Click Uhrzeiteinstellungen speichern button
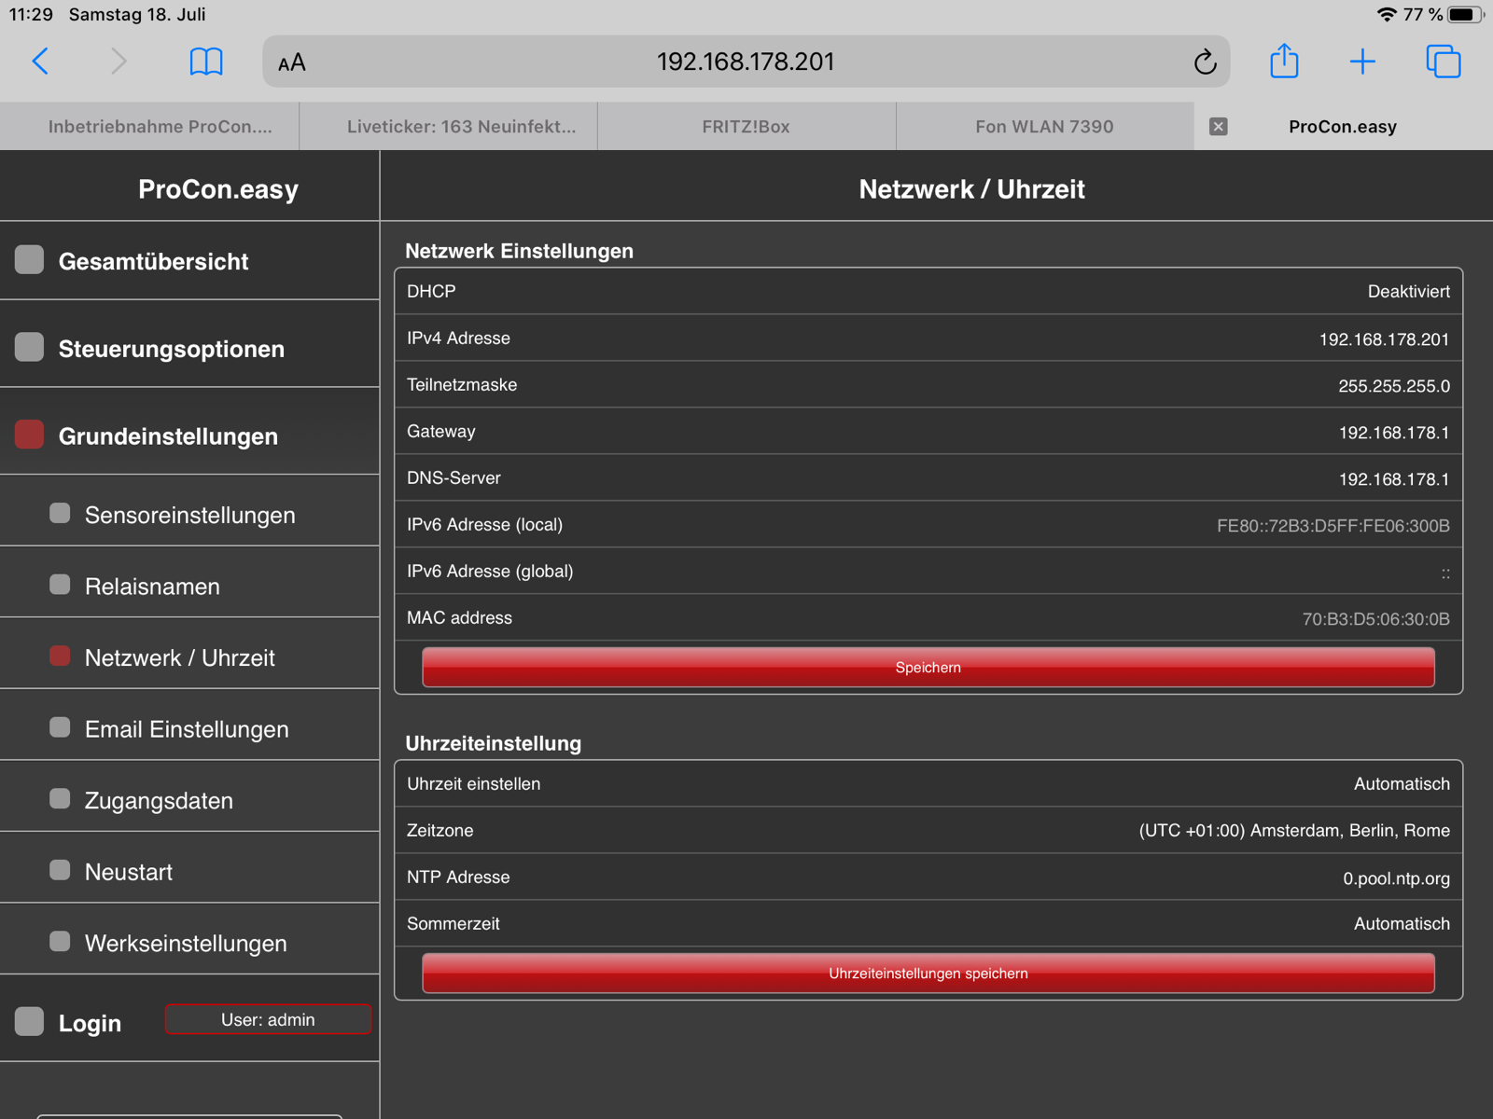Viewport: 1493px width, 1119px height. click(928, 973)
